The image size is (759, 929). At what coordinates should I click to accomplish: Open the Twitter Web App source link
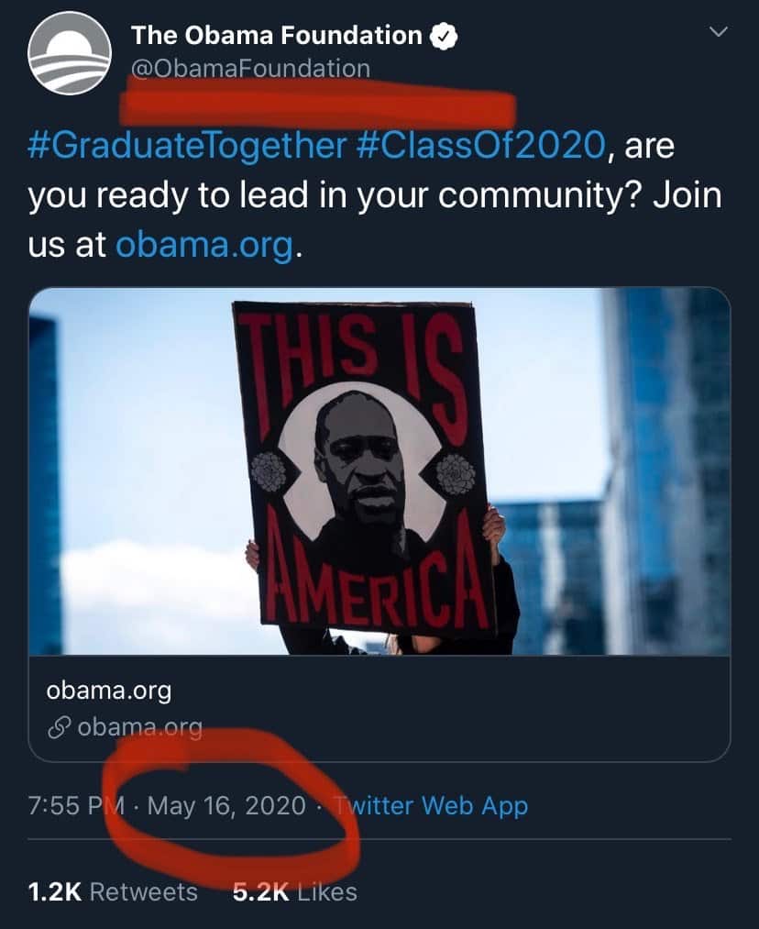(x=431, y=806)
